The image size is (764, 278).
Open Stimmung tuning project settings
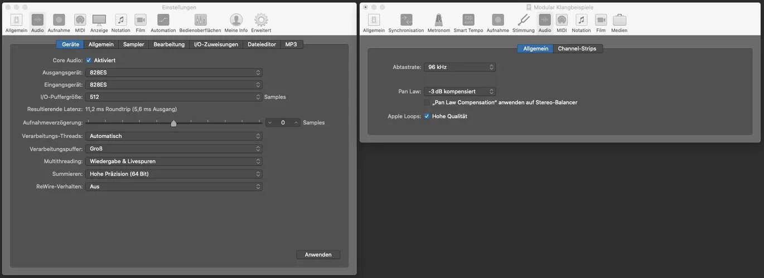pyautogui.click(x=523, y=23)
